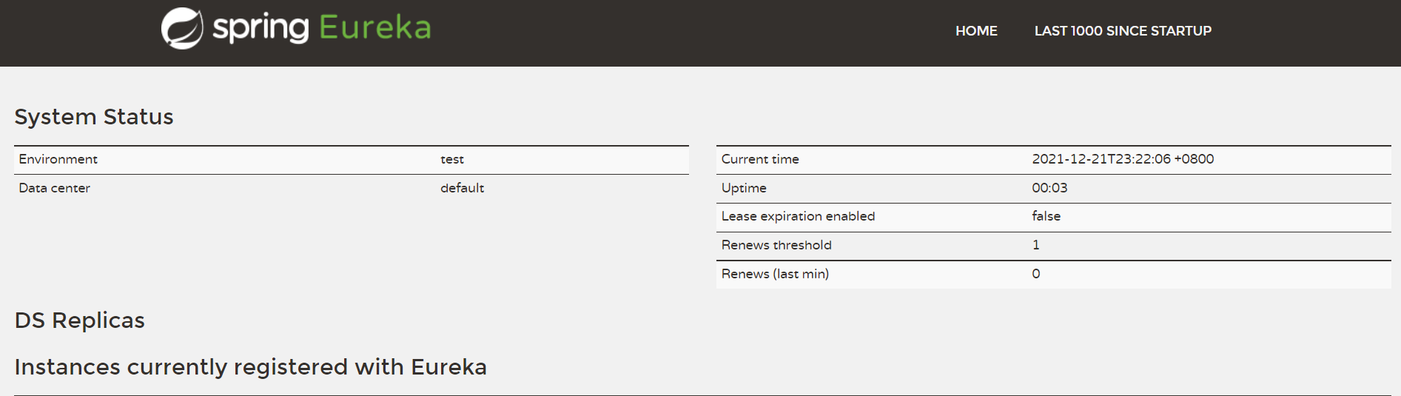Click the Environment row label

pyautogui.click(x=58, y=159)
